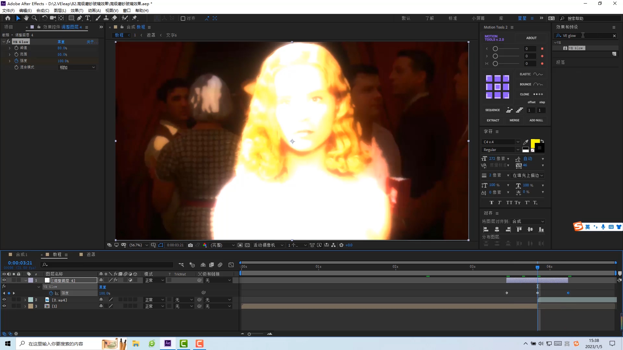The image size is (623, 350).
Task: Click the BOUNCE button in Motion Tools
Action: (531, 84)
